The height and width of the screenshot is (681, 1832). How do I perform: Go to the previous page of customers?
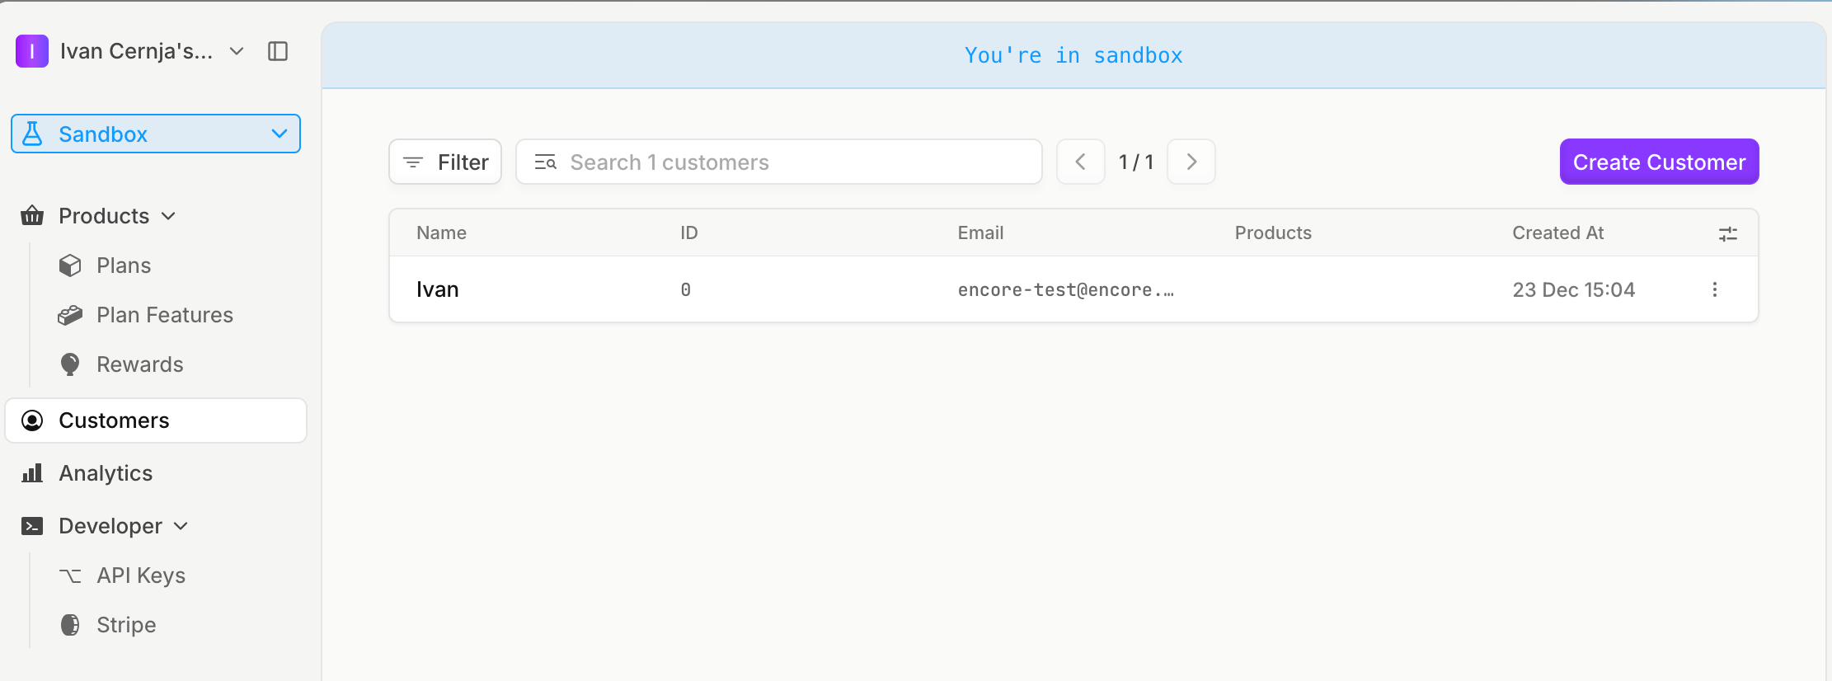tap(1080, 162)
